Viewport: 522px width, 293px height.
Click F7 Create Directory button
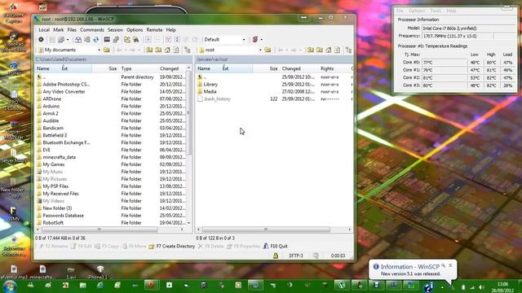[172, 246]
